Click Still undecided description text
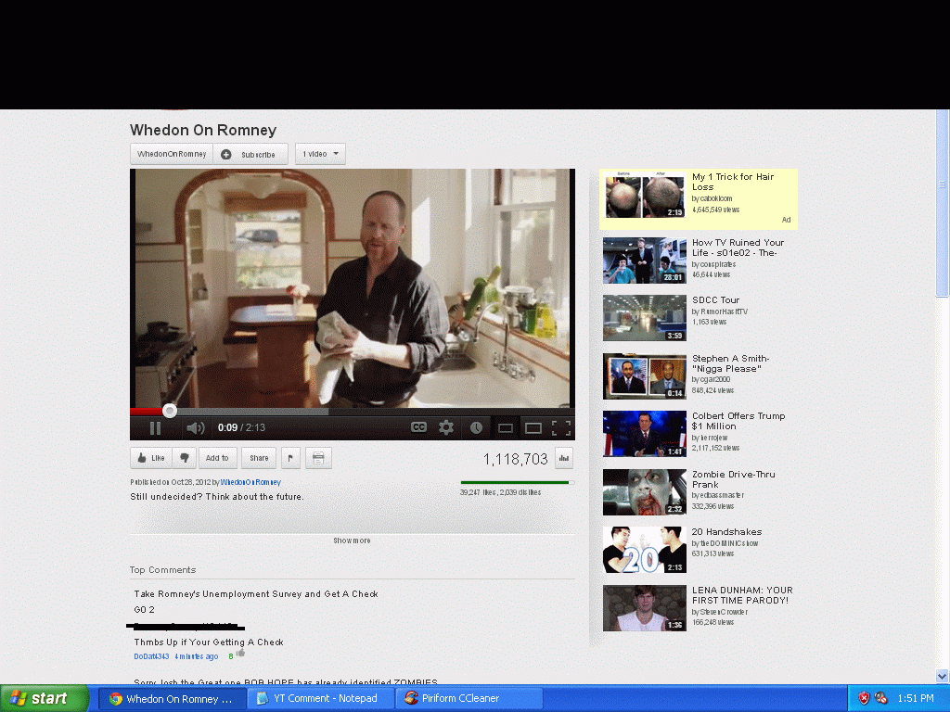 [217, 497]
